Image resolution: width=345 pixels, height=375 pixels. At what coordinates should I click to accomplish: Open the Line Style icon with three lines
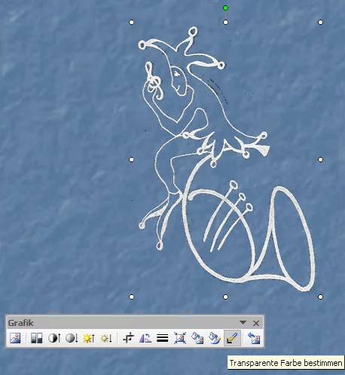pyautogui.click(x=163, y=338)
